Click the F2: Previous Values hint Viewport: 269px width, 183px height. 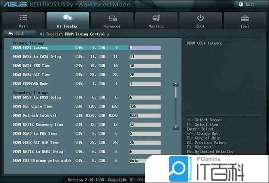[207, 143]
